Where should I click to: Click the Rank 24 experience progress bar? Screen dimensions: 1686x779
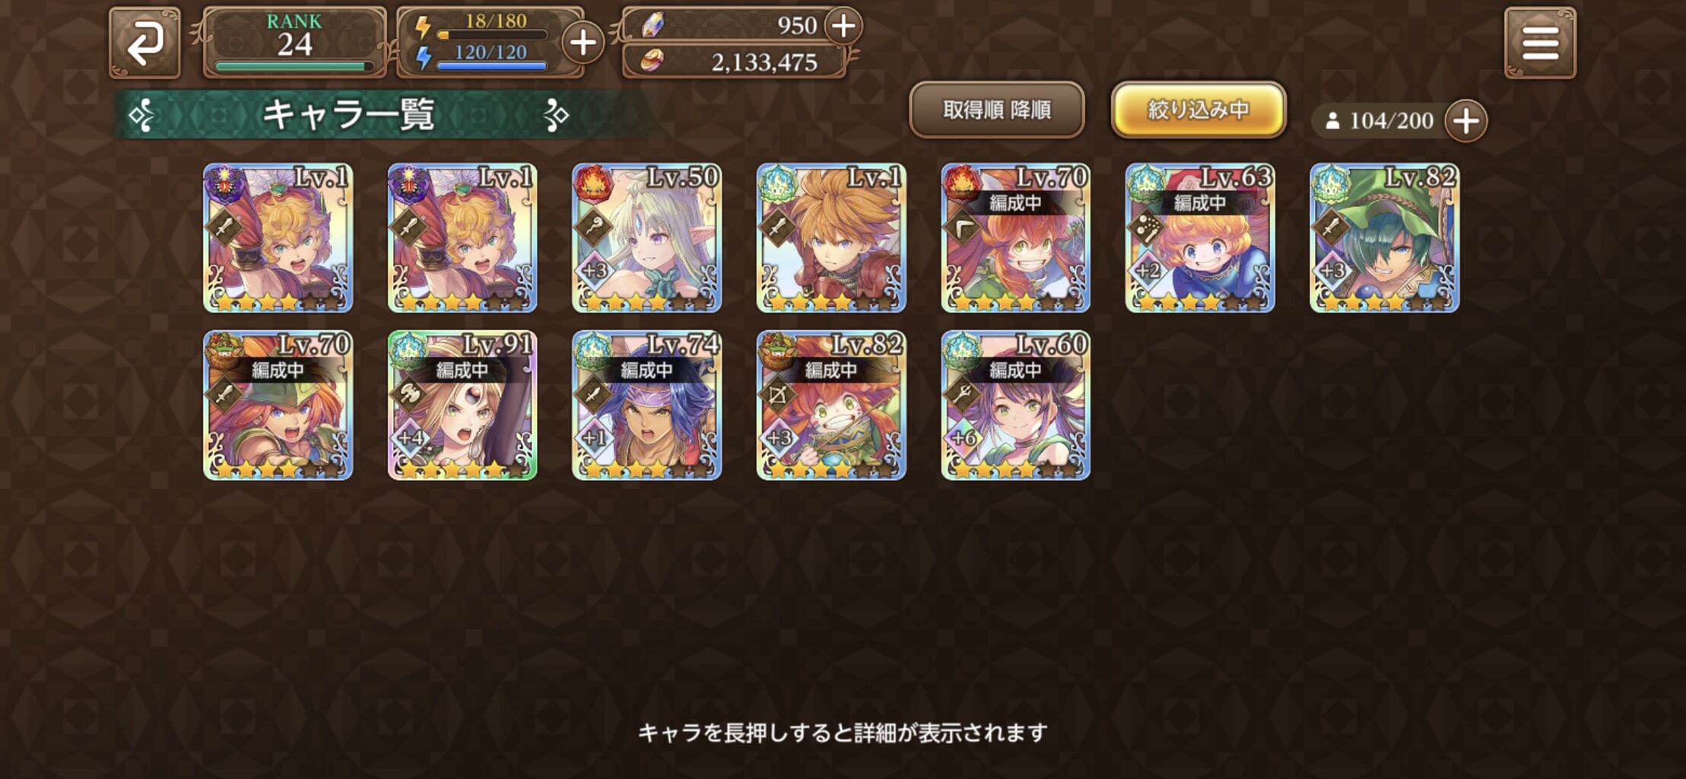(294, 67)
